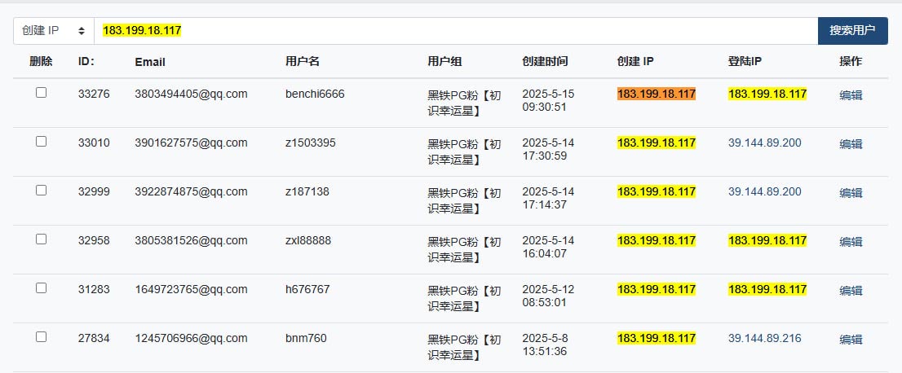The width and height of the screenshot is (902, 373).
Task: Toggle the checkbox for user h676767
Action: pos(42,288)
